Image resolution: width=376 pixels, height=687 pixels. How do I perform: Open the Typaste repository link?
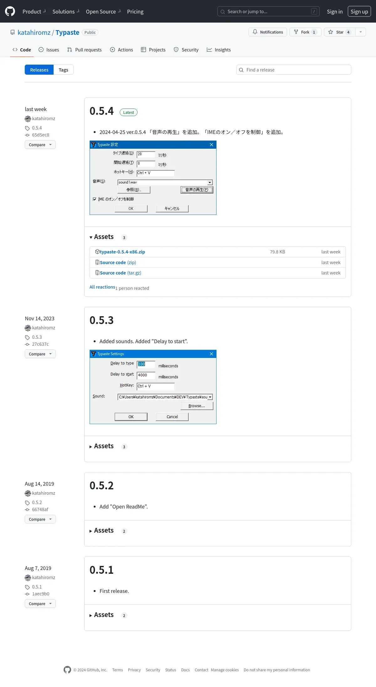click(x=67, y=33)
